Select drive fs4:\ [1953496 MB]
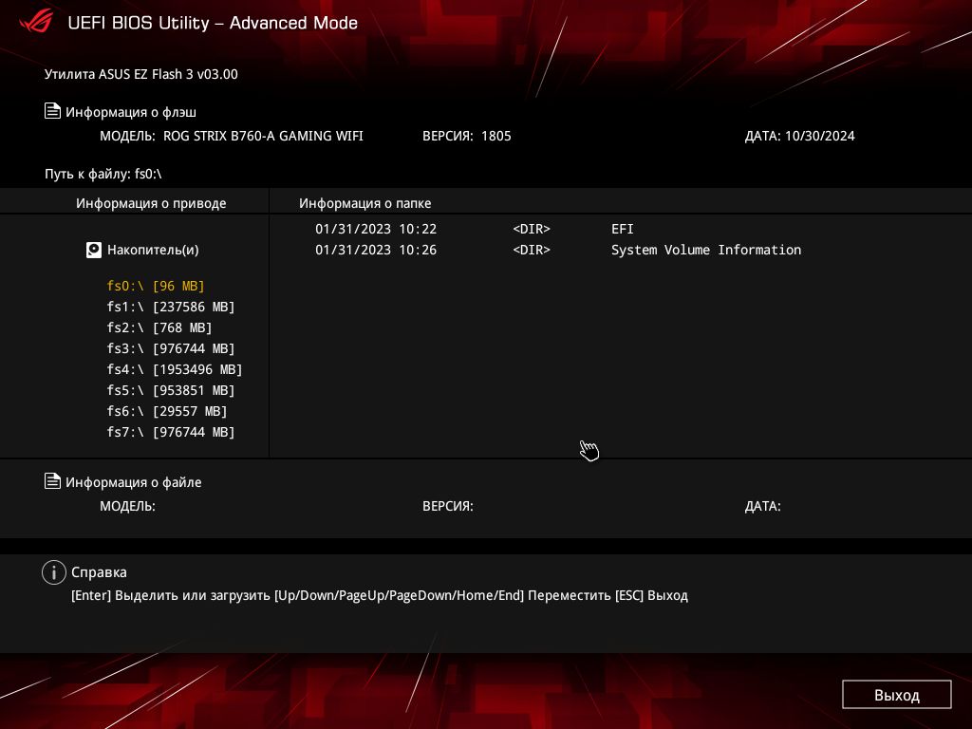 click(x=175, y=369)
